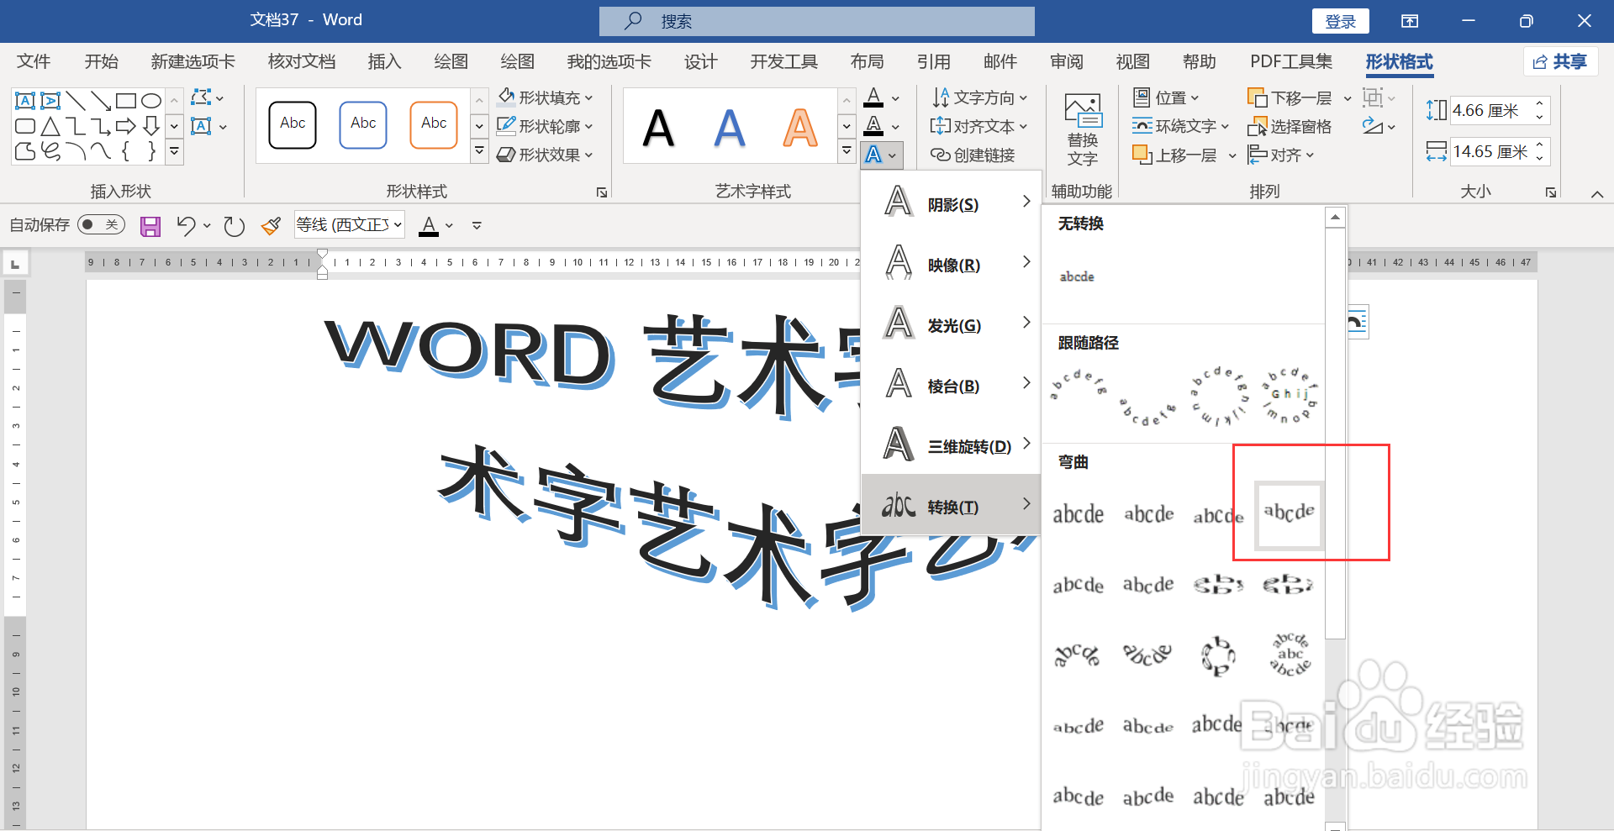
Task: Click the 上移一层 button
Action: point(1176,155)
